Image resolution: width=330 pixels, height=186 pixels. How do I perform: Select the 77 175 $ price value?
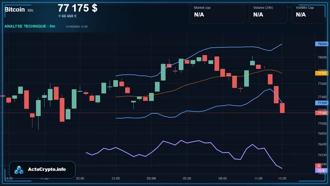(78, 8)
